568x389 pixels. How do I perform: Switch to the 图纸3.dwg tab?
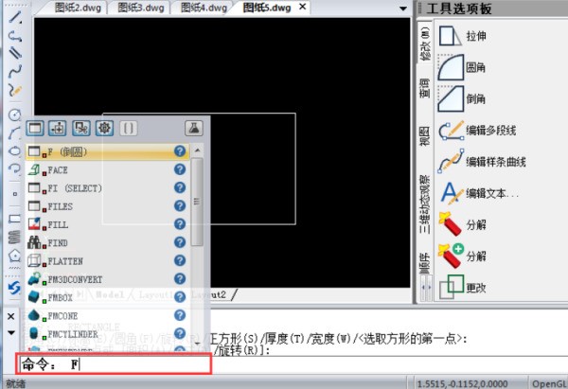tap(141, 8)
